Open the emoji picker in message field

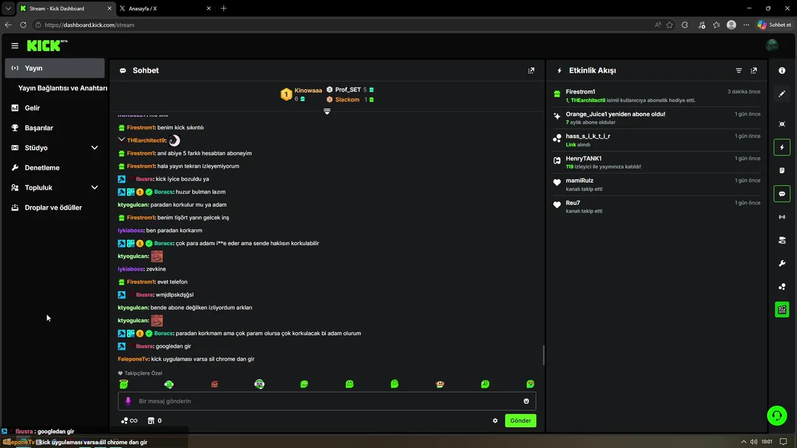click(526, 401)
